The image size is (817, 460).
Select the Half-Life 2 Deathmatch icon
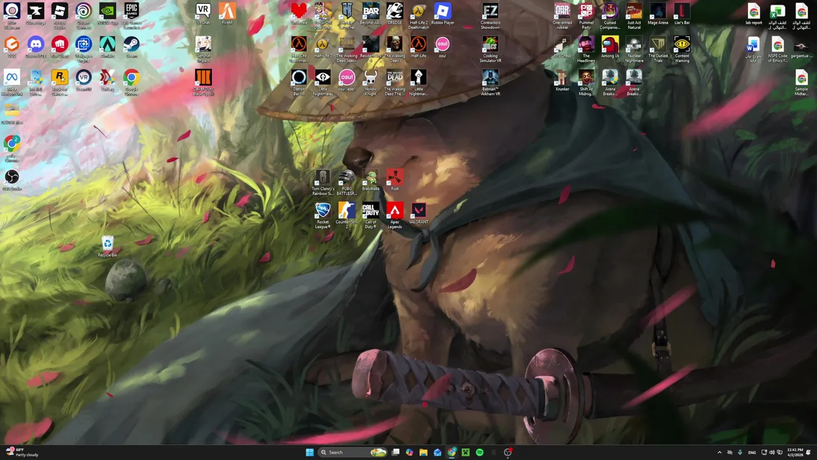[419, 15]
